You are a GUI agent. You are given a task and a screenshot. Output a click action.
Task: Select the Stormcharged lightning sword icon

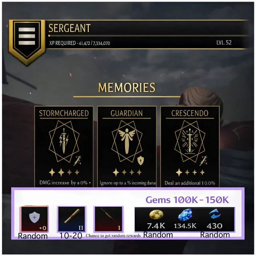64,141
